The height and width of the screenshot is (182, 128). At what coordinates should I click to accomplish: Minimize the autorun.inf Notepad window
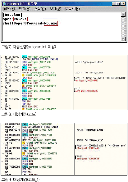pos(114,4)
